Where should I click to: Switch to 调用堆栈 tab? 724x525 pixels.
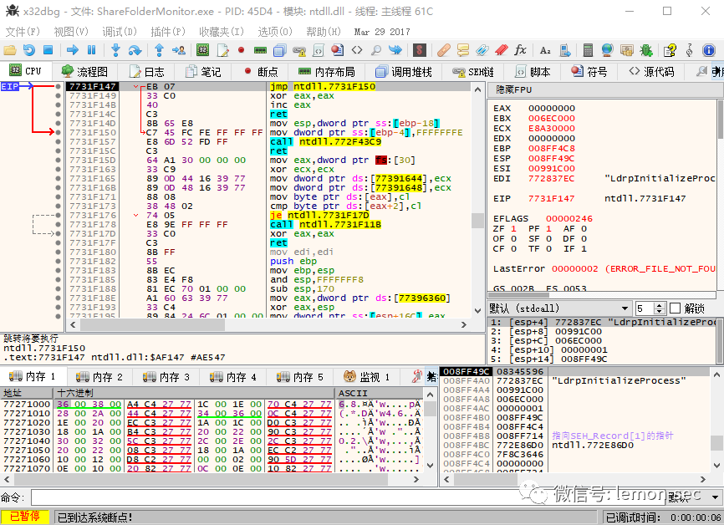(x=403, y=72)
